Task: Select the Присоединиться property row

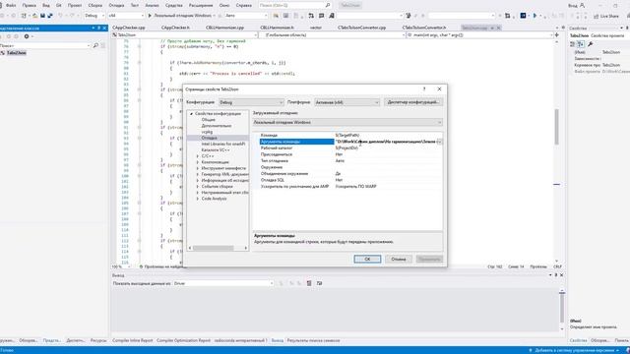Action: 347,154
